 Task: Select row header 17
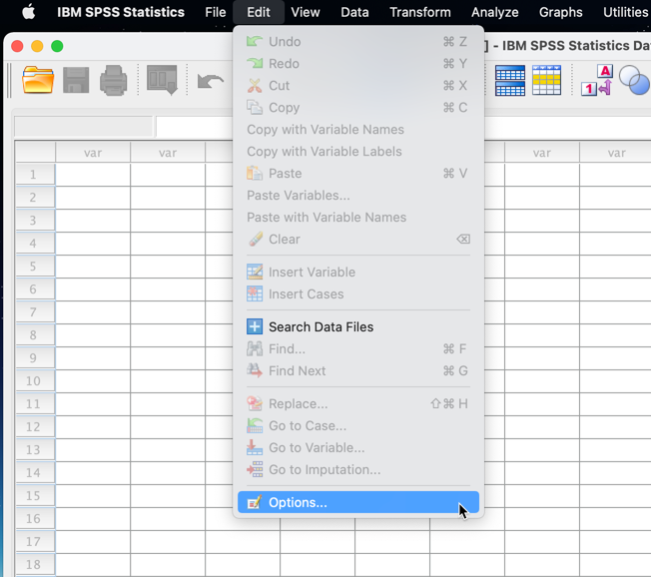pos(35,541)
